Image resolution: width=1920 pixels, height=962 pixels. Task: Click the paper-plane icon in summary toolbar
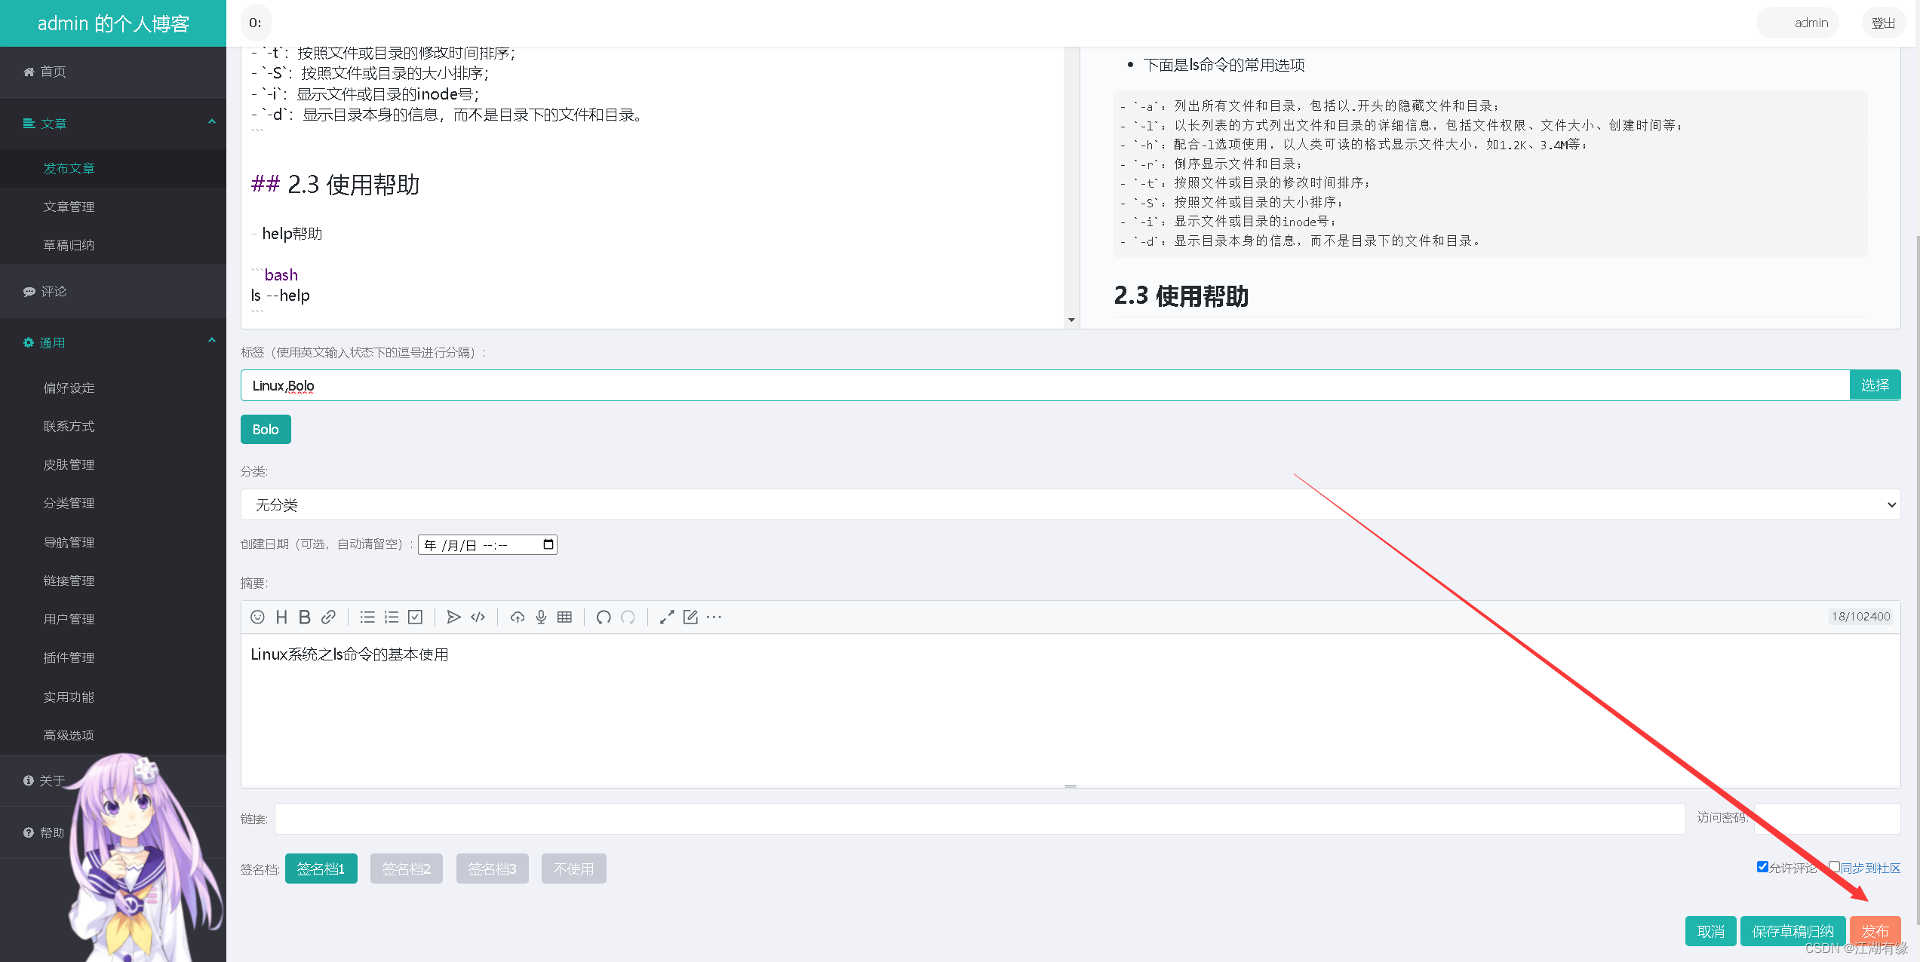click(x=453, y=617)
